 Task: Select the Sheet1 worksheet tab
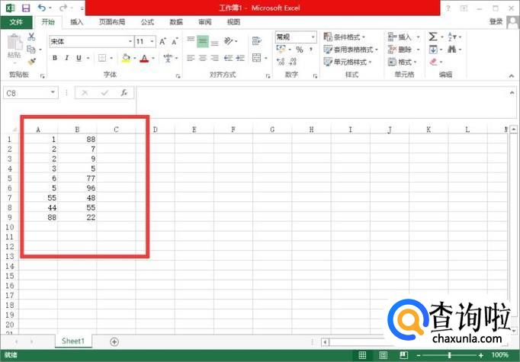point(73,341)
